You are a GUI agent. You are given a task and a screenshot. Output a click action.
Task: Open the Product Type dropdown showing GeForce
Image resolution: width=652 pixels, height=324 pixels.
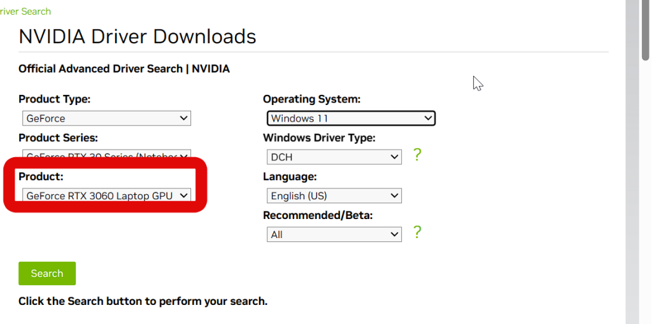(106, 118)
